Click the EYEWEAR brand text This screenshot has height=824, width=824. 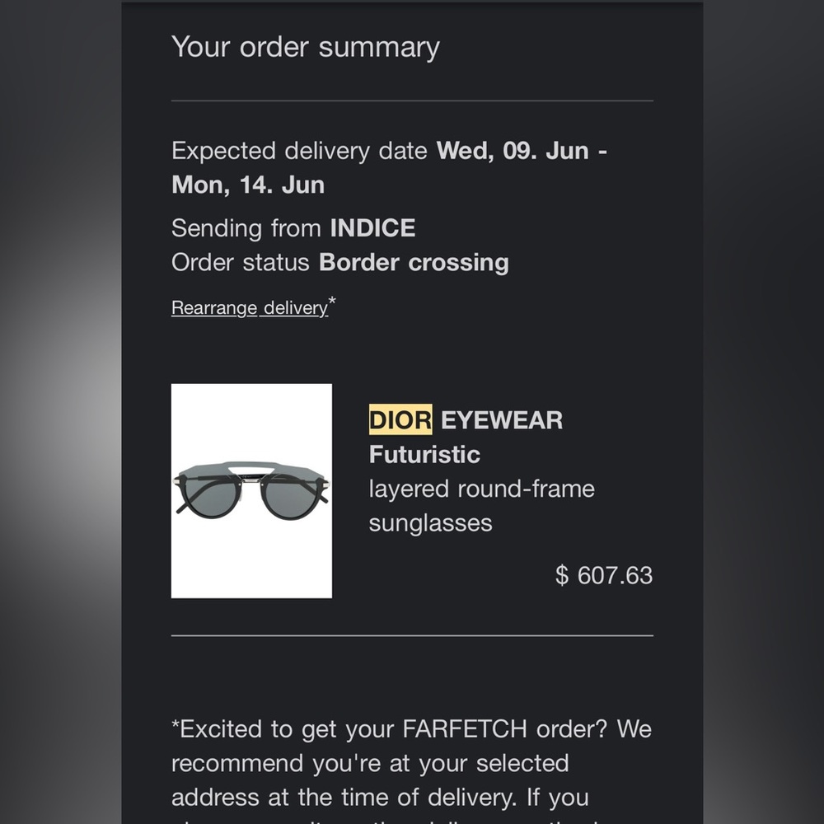501,420
